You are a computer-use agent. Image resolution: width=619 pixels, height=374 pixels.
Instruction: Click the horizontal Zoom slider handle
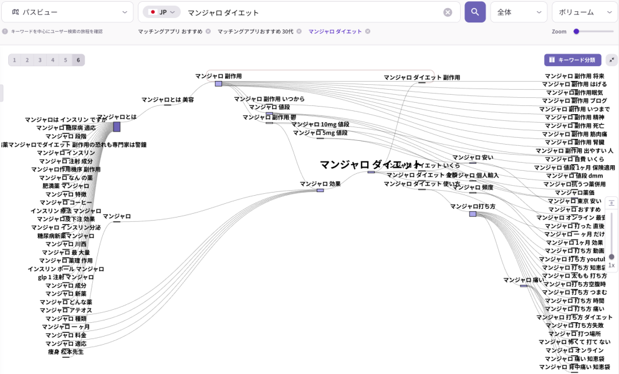577,31
